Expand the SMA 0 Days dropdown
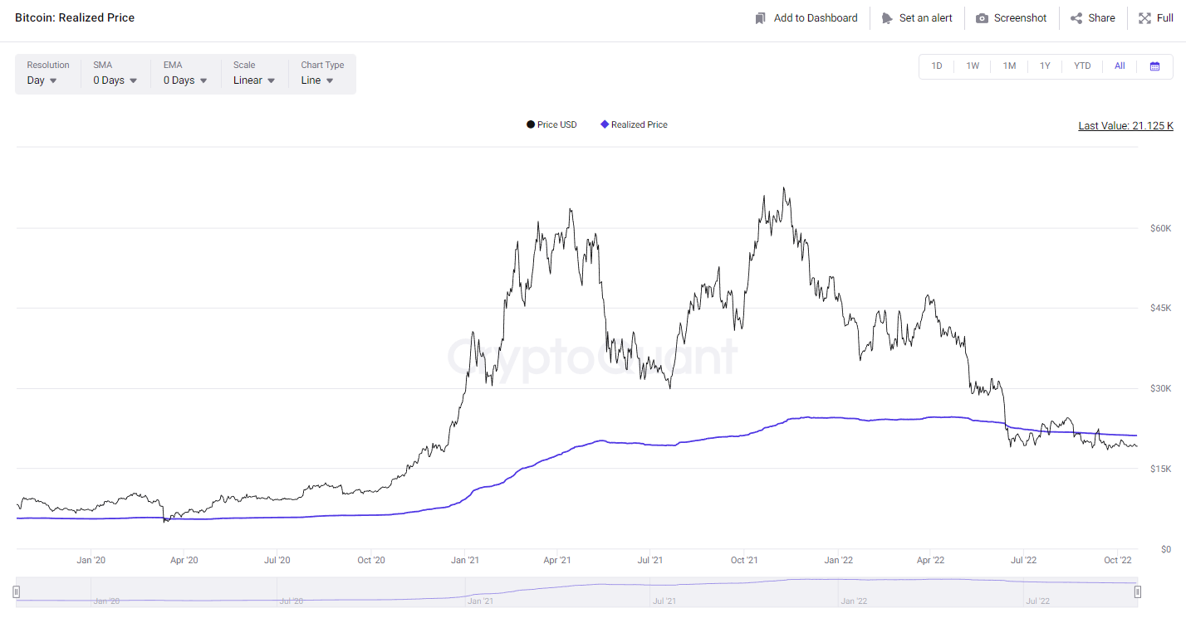The height and width of the screenshot is (618, 1186). 115,80
